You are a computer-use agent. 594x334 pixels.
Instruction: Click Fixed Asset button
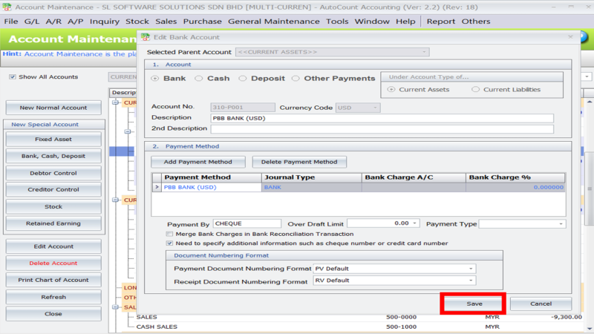coord(53,140)
